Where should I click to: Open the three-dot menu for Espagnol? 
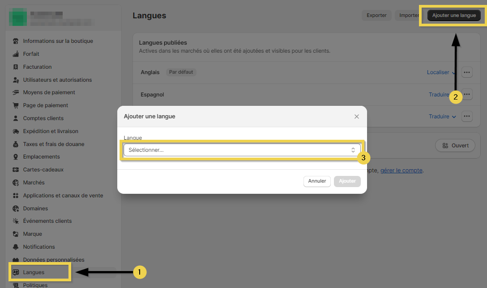(x=467, y=94)
